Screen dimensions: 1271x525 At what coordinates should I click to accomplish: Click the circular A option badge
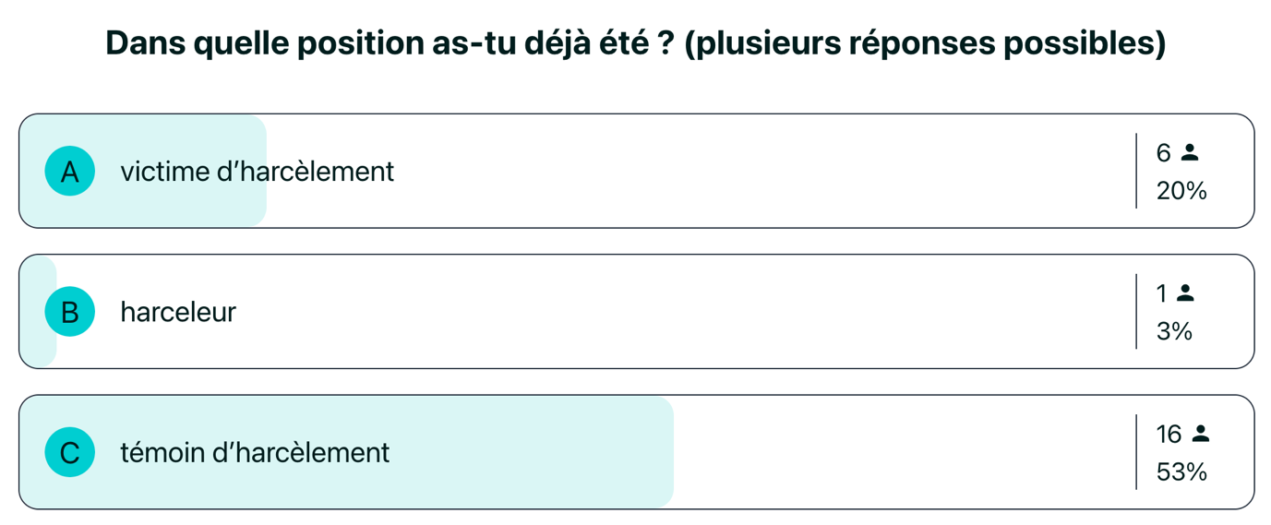[x=70, y=172]
